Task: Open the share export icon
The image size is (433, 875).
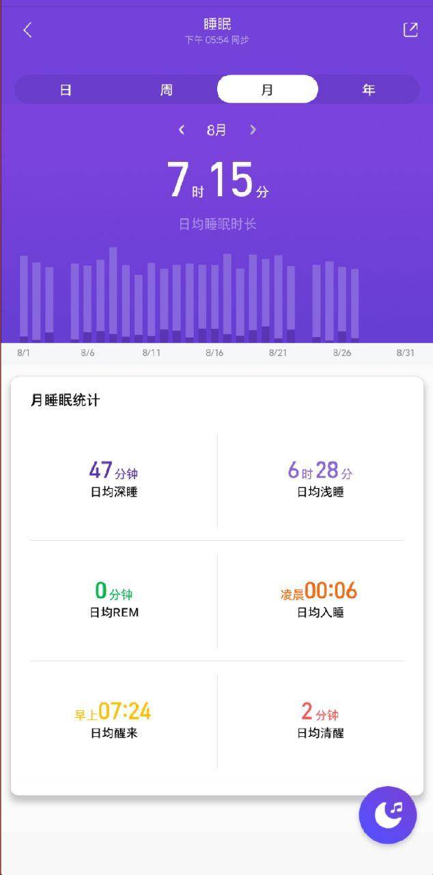Action: coord(410,29)
